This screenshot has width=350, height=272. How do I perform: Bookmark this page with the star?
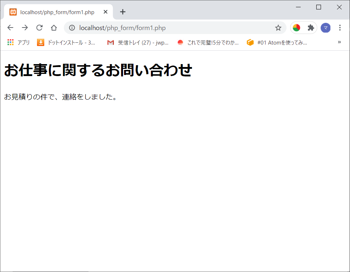pos(278,28)
